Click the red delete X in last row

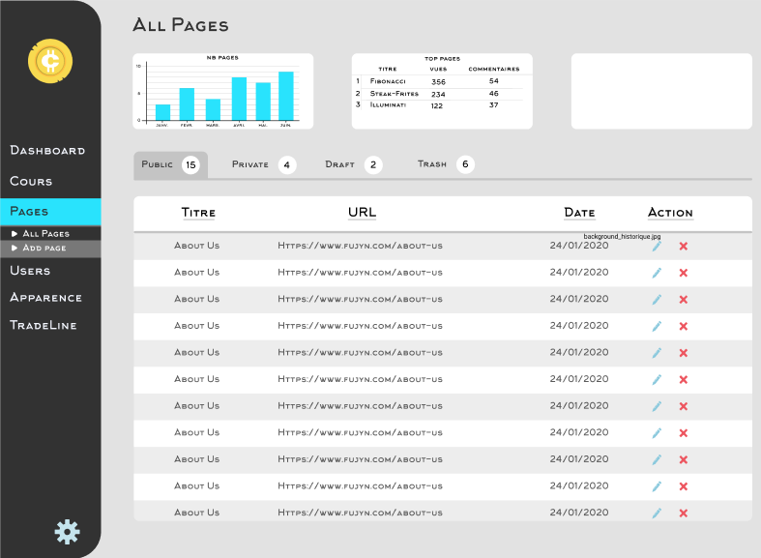684,514
